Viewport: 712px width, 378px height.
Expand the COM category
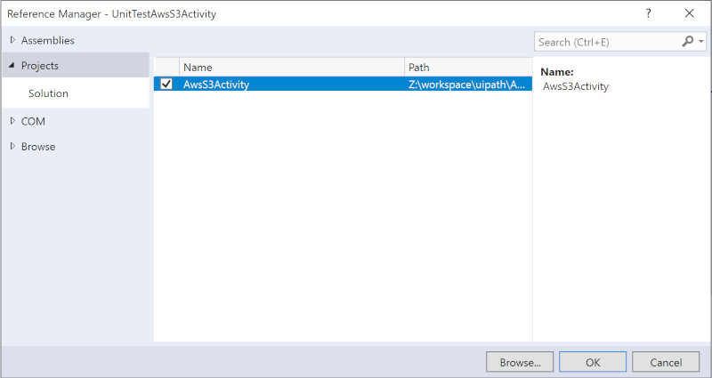(x=12, y=121)
